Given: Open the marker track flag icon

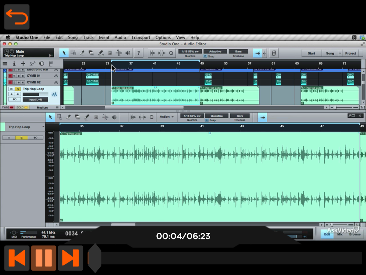Looking at the screenshot, I should pyautogui.click(x=51, y=63).
